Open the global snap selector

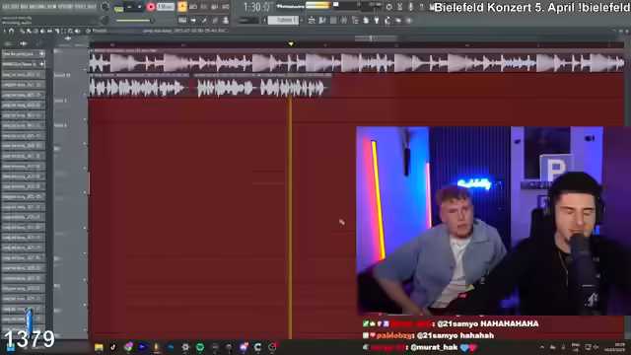pyautogui.click(x=247, y=20)
